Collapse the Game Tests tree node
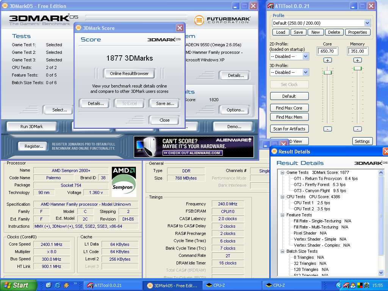This screenshot has height=291, width=388. click(x=282, y=172)
